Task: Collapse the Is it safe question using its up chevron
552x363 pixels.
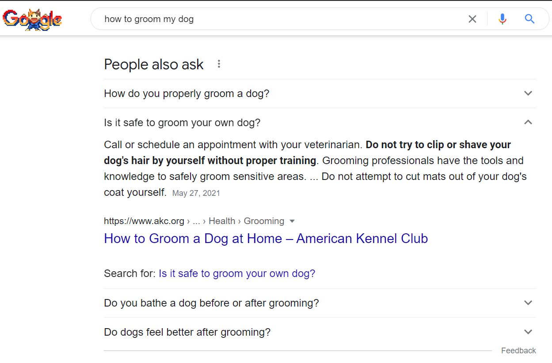Action: pyautogui.click(x=528, y=122)
